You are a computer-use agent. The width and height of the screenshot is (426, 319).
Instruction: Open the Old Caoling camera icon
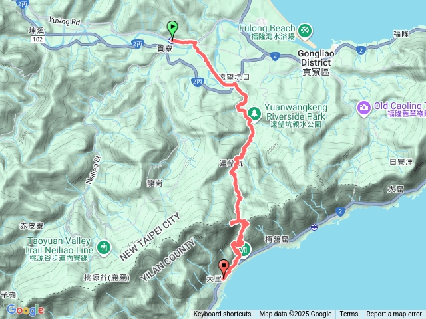point(364,108)
